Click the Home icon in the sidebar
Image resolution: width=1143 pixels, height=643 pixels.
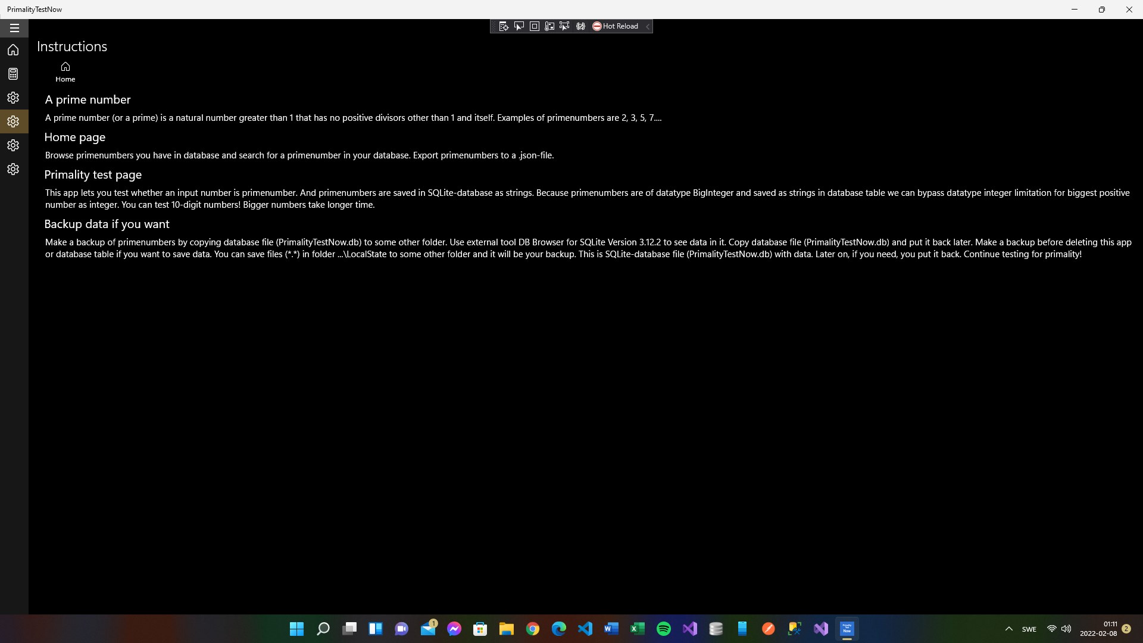[13, 50]
